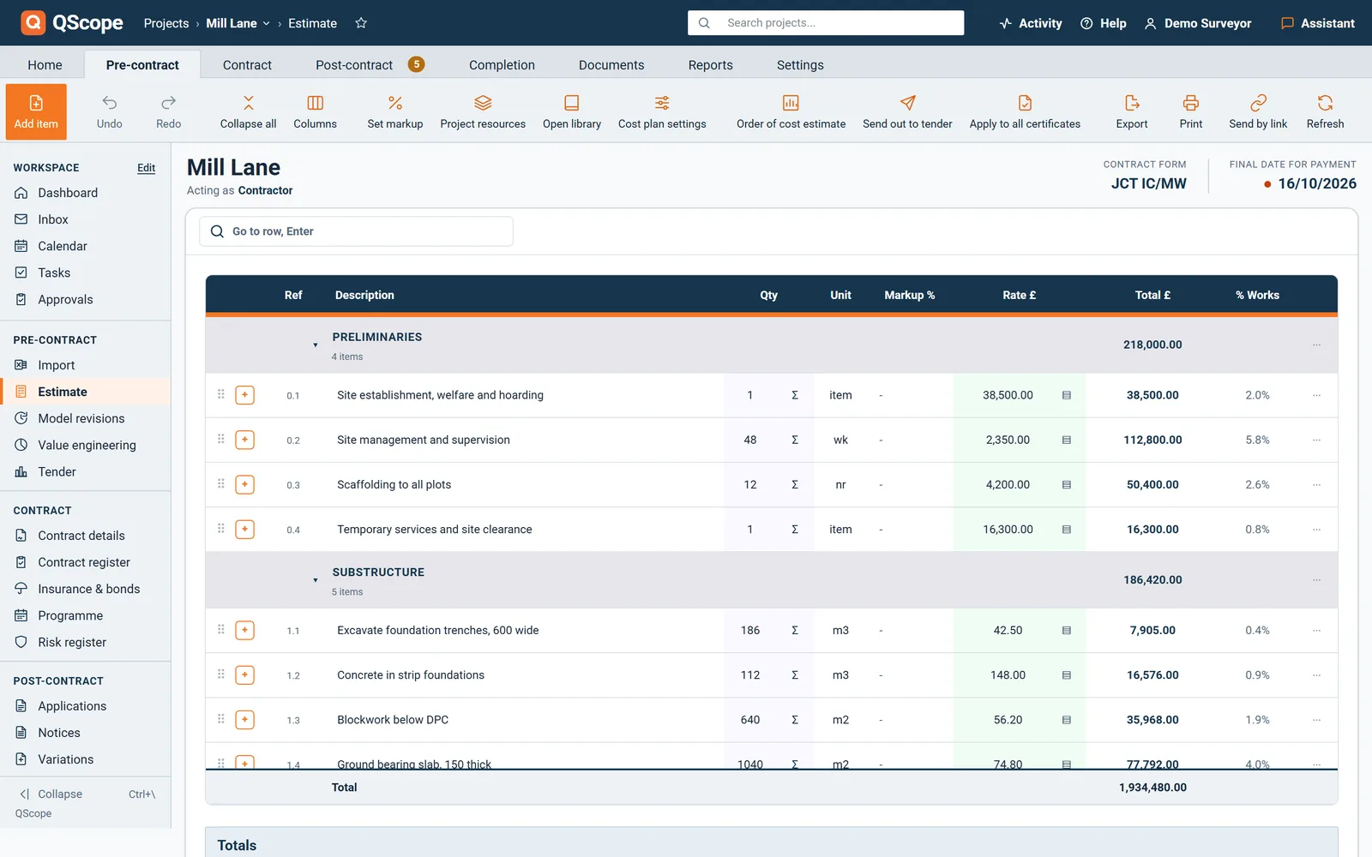Collapse the PRELIMINARIES section
The width and height of the screenshot is (1372, 857).
(316, 345)
